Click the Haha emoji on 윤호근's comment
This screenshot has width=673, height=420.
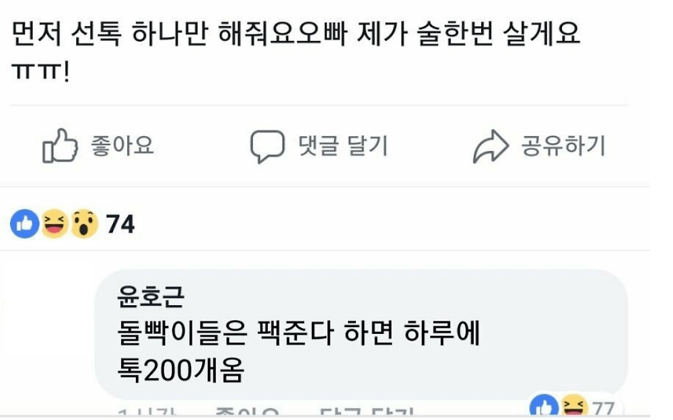point(574,407)
